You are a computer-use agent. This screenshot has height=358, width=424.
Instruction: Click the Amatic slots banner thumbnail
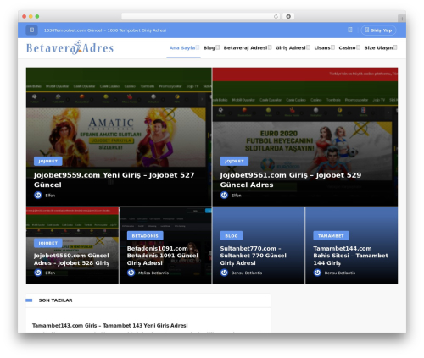(116, 137)
